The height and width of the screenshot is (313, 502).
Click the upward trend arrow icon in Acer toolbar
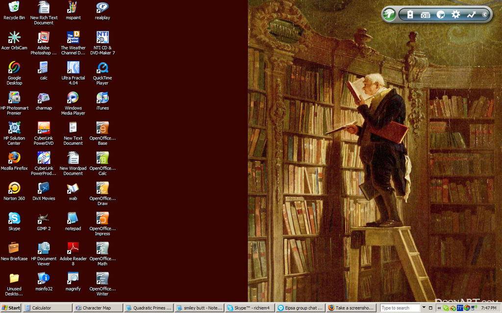click(471, 15)
